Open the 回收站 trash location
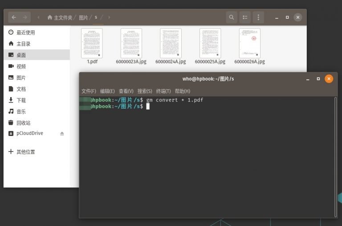Viewport: 342px width, 226px height. 23,123
